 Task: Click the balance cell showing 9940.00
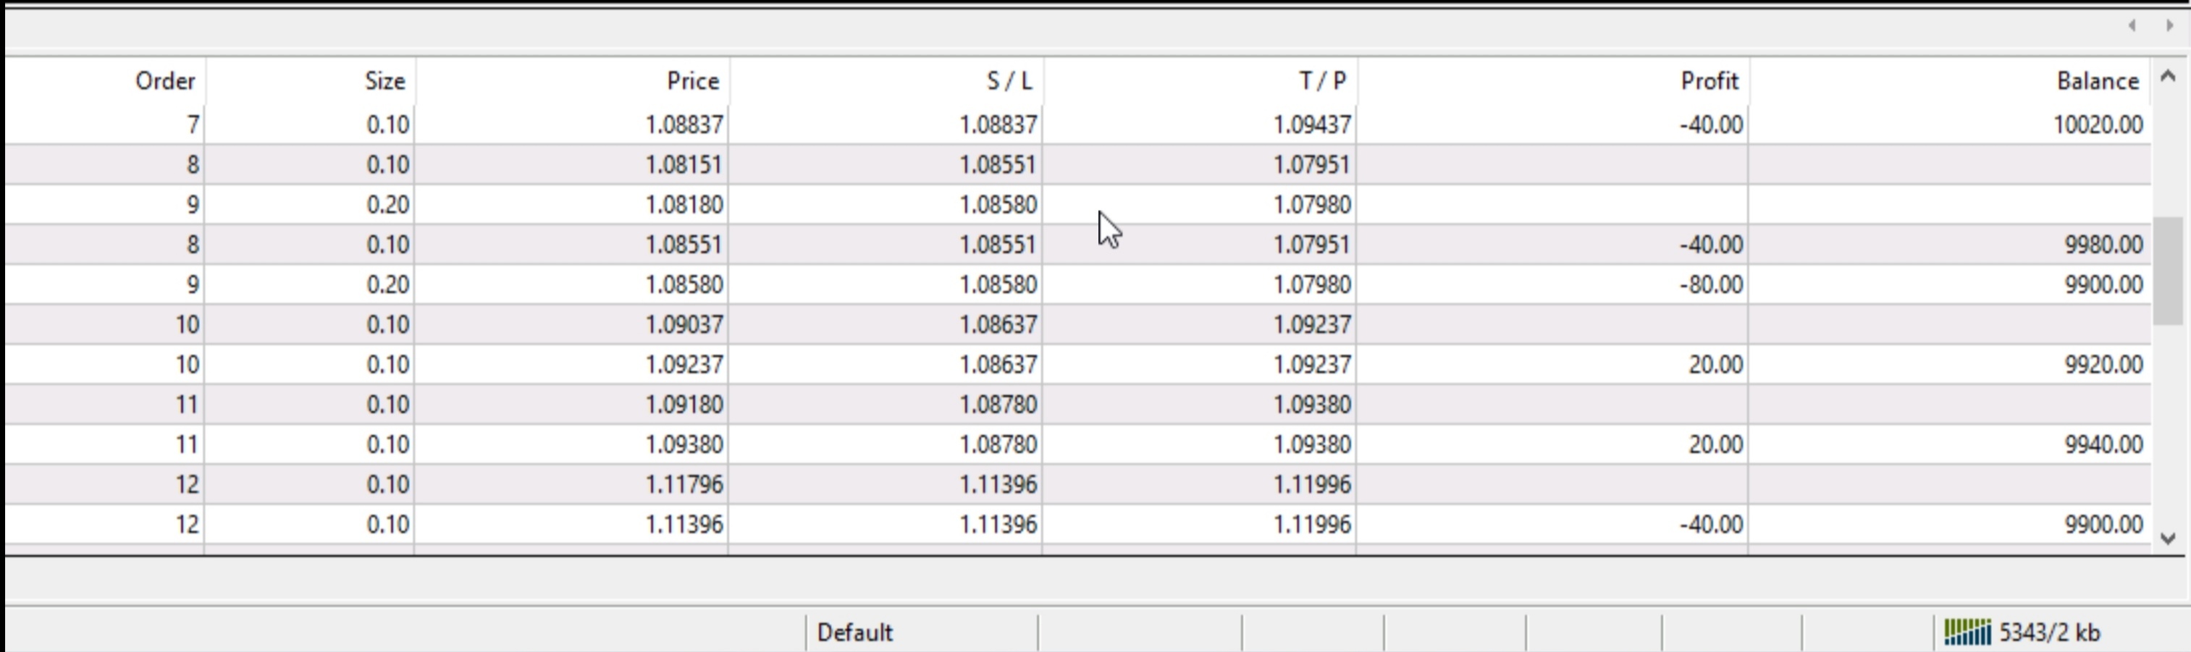[2103, 444]
